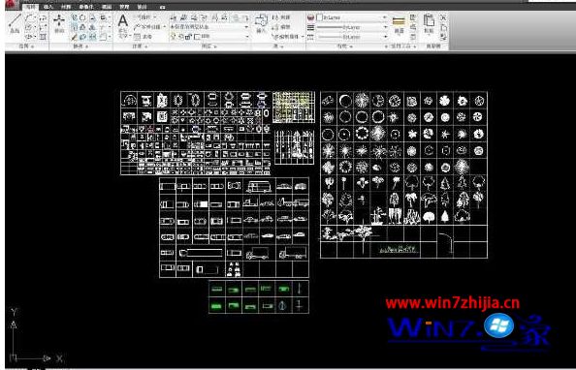The width and height of the screenshot is (576, 370).
Task: Click the lineweight icon in Properties
Action: tap(310, 27)
